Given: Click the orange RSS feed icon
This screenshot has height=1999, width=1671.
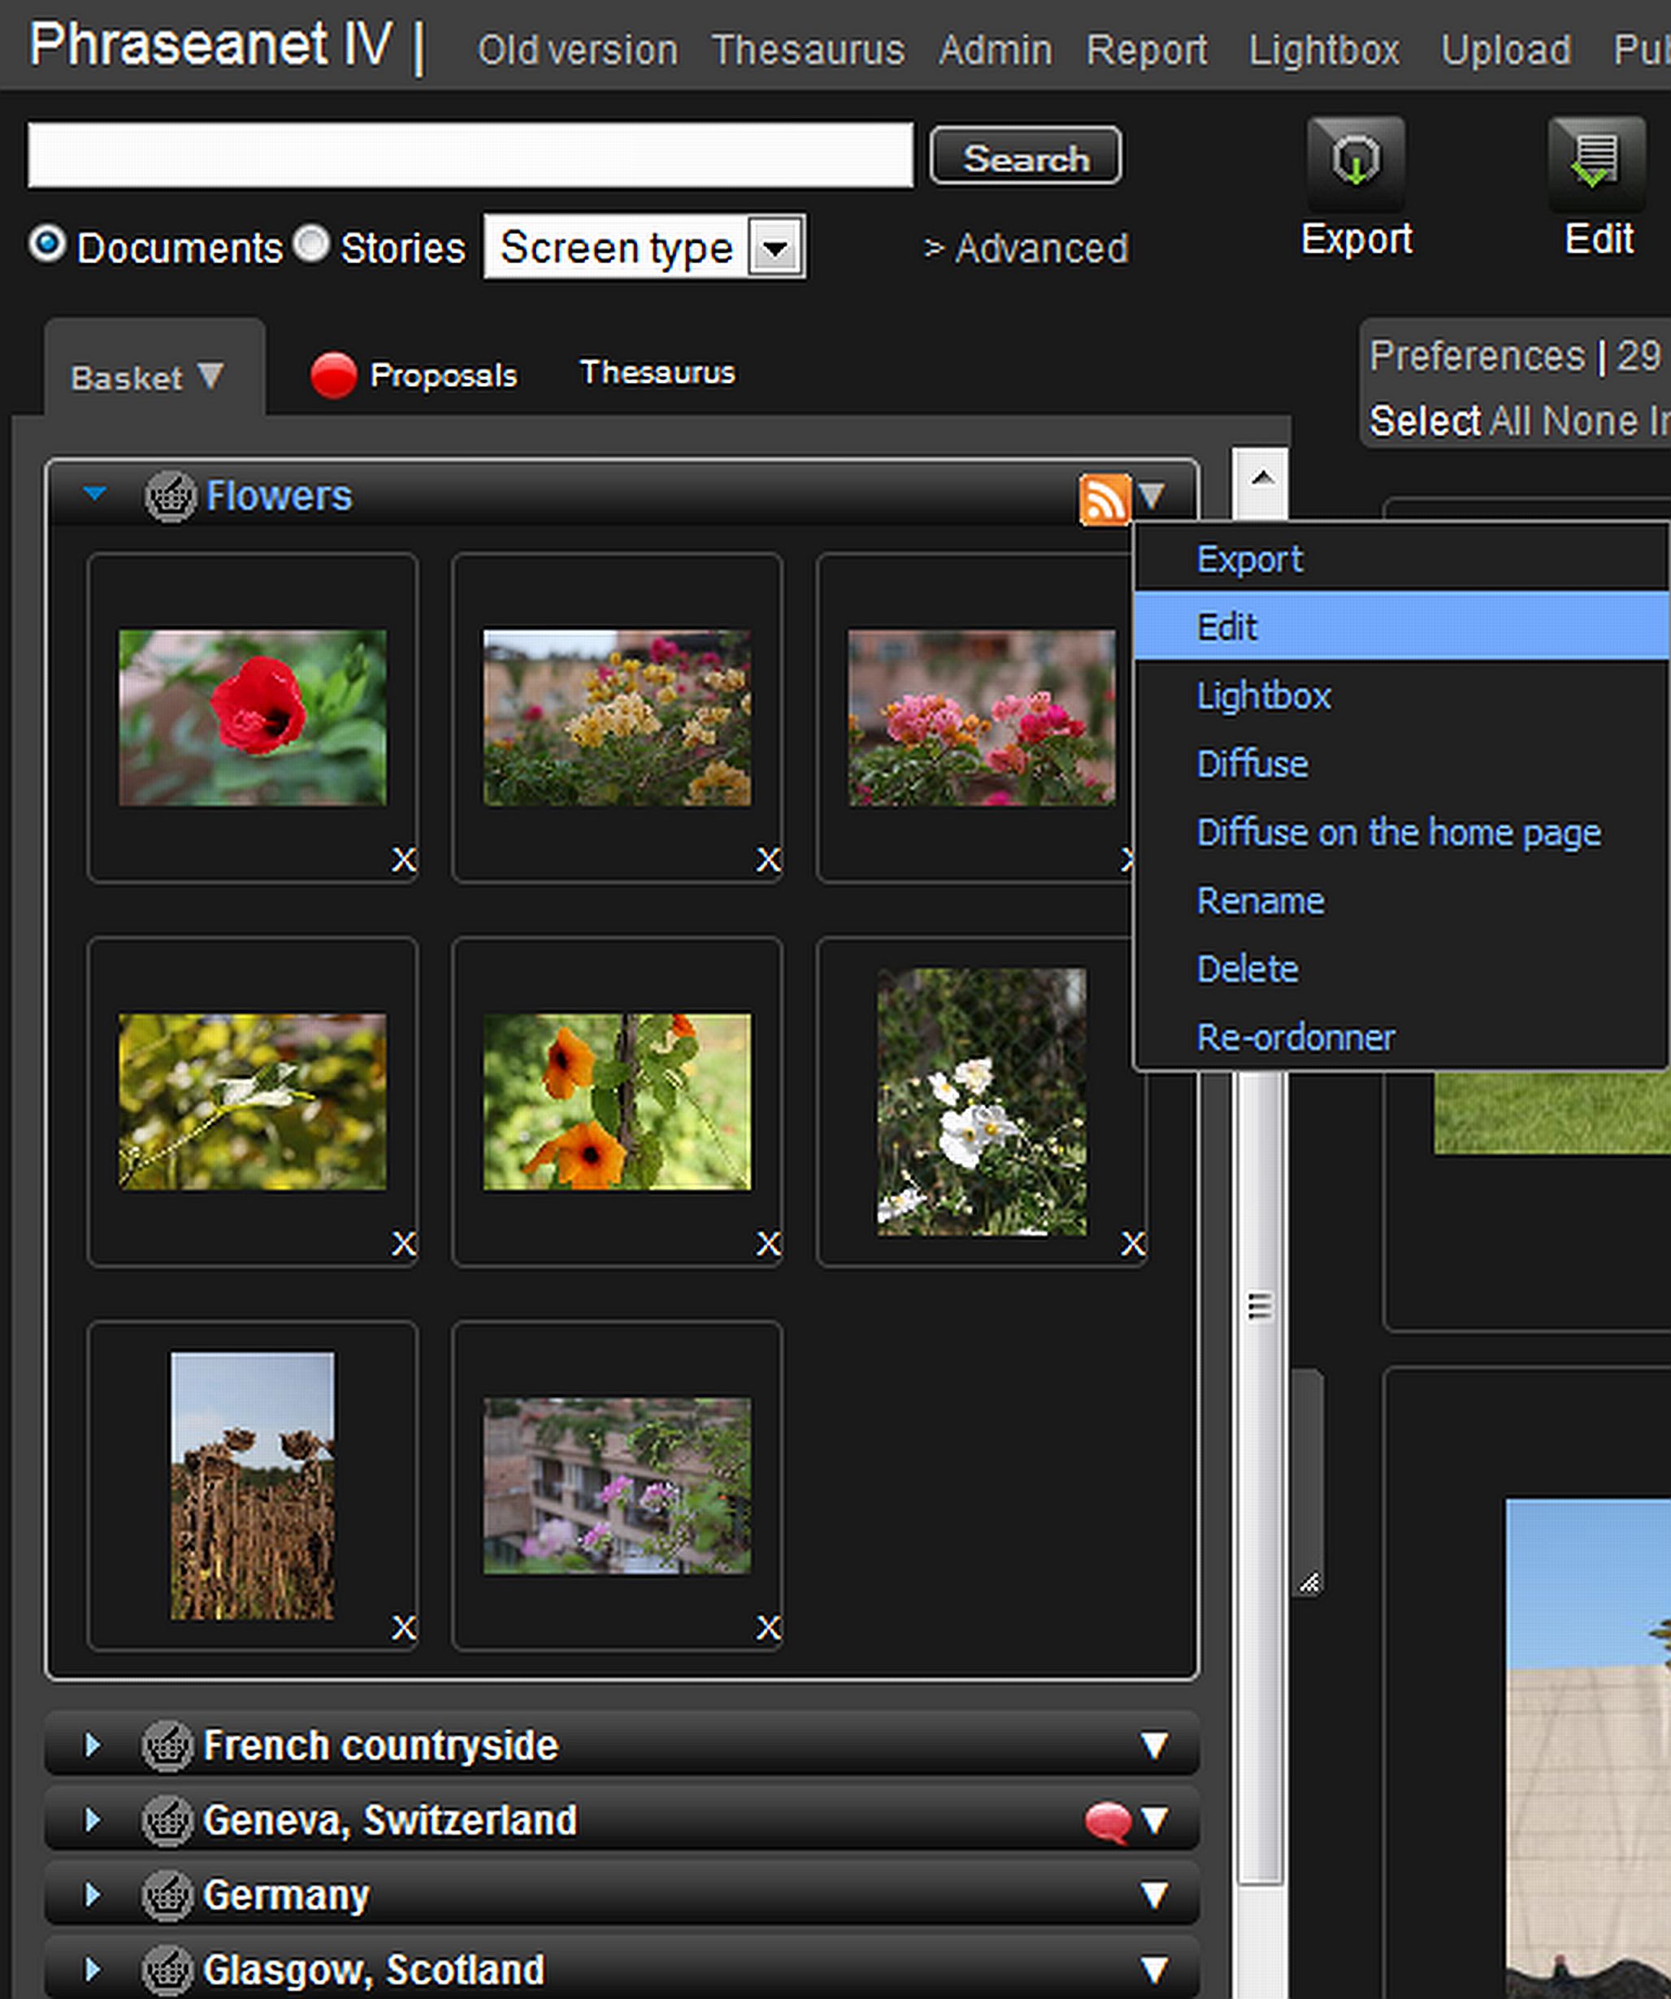Looking at the screenshot, I should pyautogui.click(x=1104, y=499).
